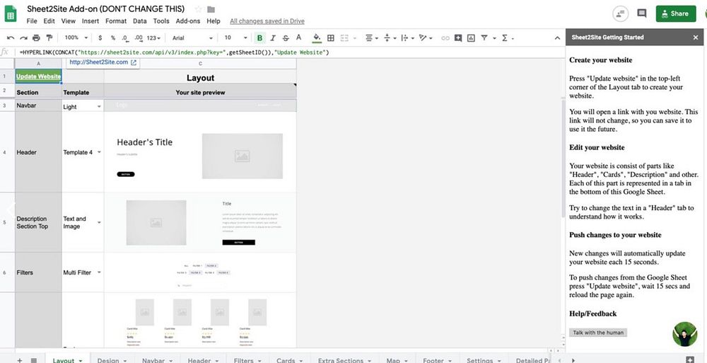Hide the menus with the up chevron

(x=557, y=38)
